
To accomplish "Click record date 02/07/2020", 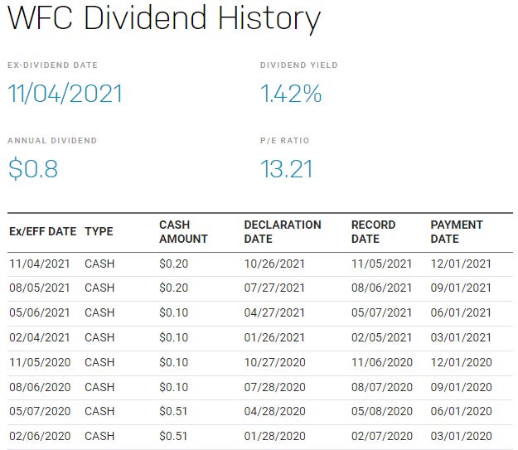I will (x=382, y=436).
